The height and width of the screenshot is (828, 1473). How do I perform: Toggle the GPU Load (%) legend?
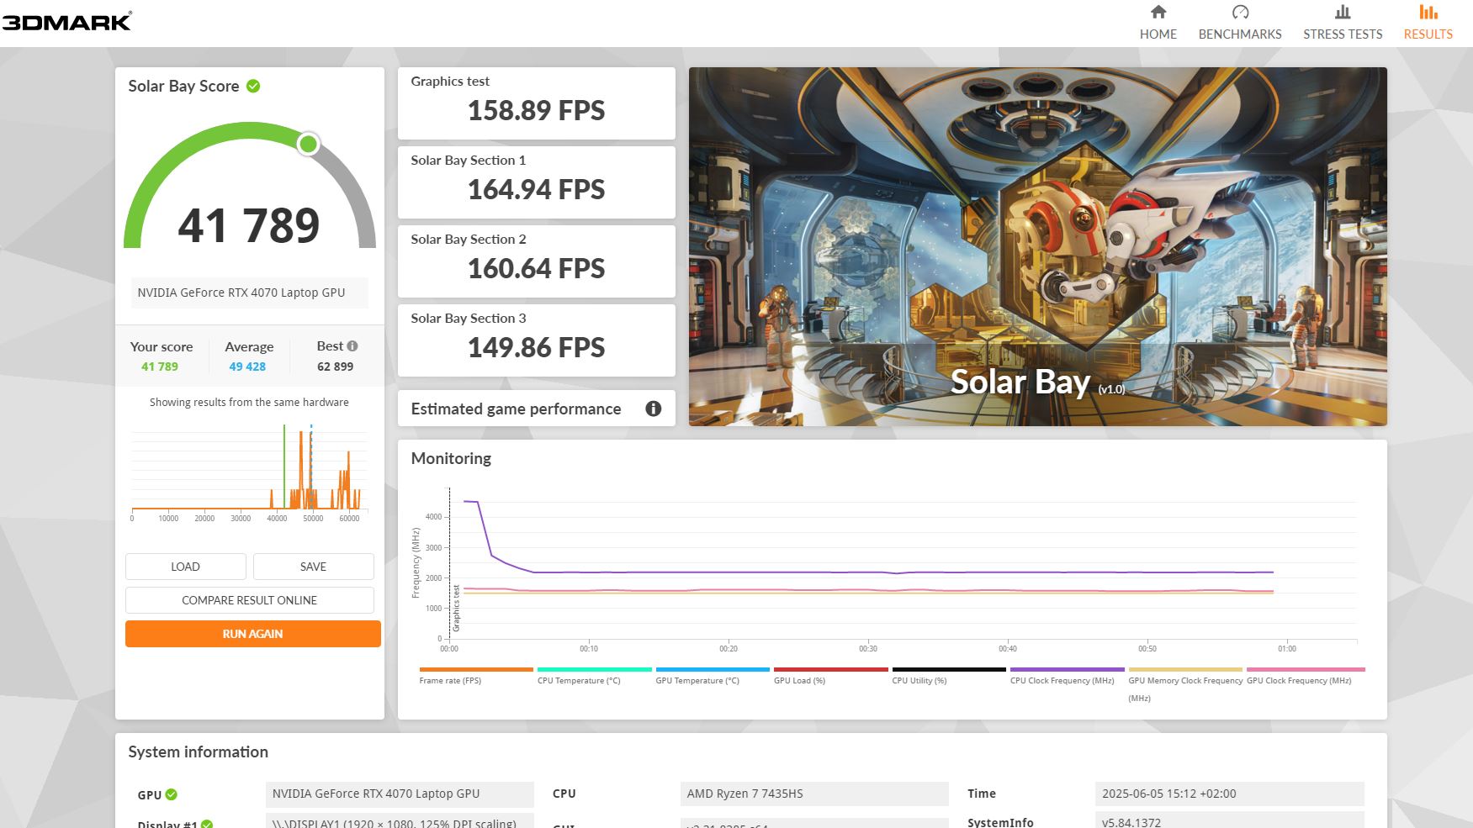point(830,676)
